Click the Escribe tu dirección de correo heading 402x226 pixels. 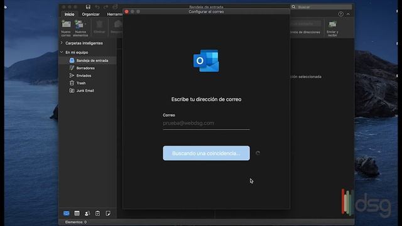point(206,99)
